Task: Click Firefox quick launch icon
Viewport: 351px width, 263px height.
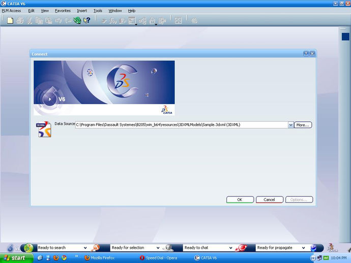Action: [x=56, y=258]
